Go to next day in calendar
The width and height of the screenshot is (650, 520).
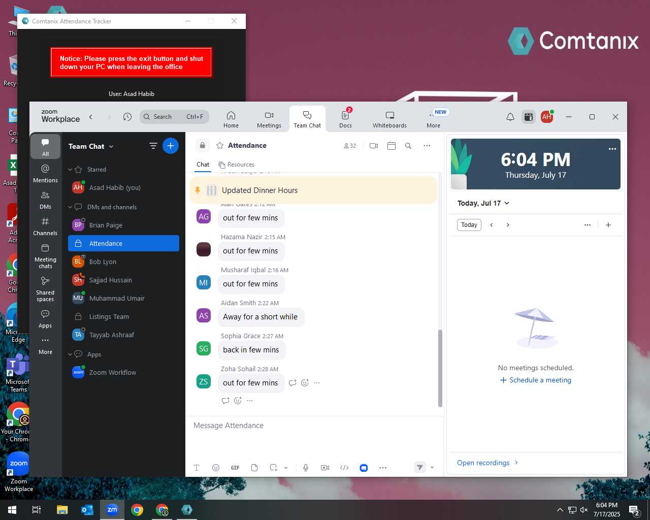[508, 225]
